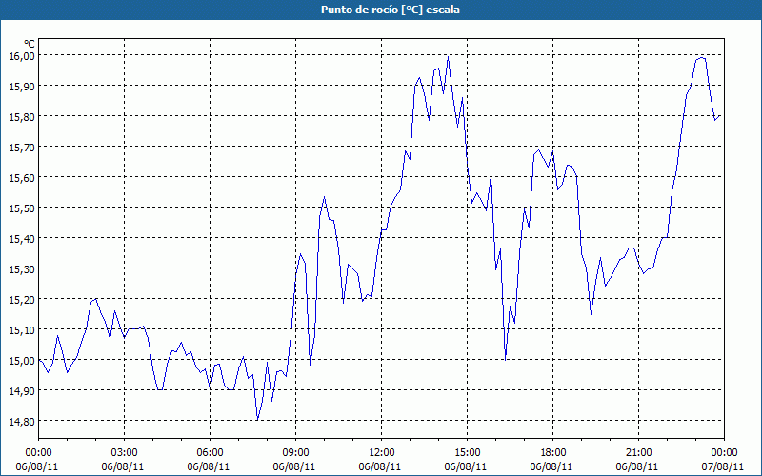Select the 12:00 time label
762x476 pixels.
coord(382,453)
